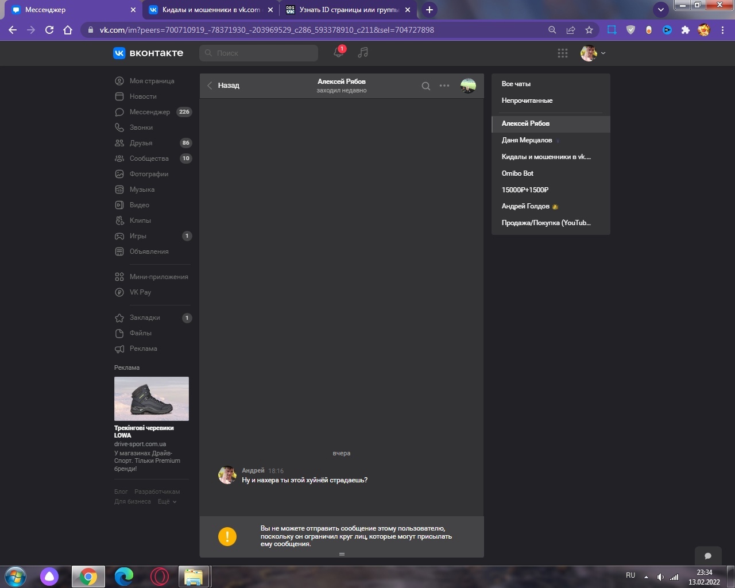Viewport: 735px width, 588px height.
Task: Open the VK music note icon
Action: click(363, 53)
